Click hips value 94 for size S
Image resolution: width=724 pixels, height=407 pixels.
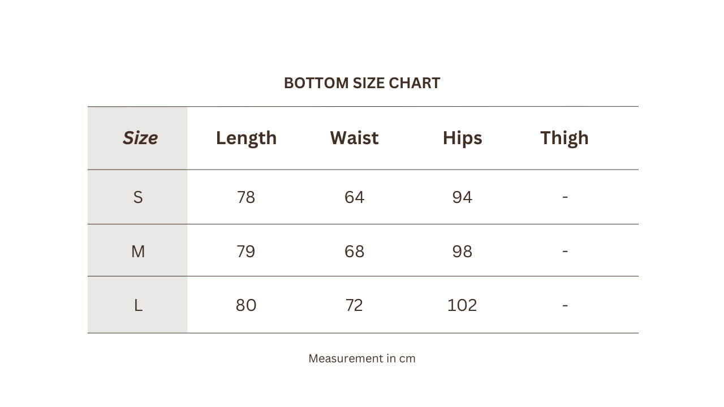click(x=462, y=197)
